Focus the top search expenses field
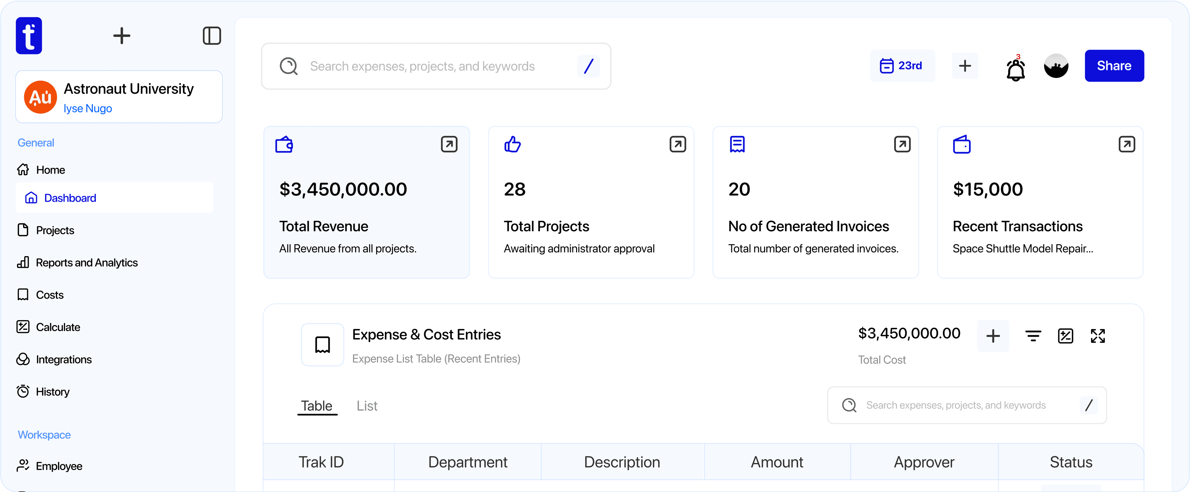The height and width of the screenshot is (492, 1190). click(x=436, y=66)
